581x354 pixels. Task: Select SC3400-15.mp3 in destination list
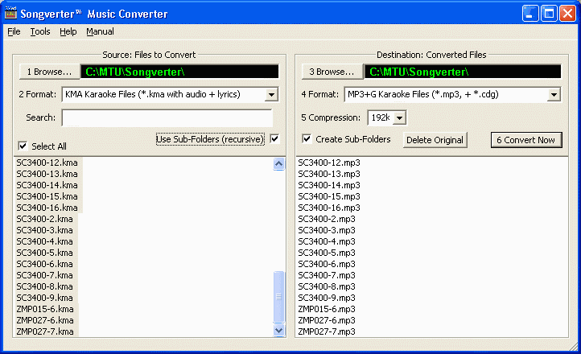(x=329, y=196)
